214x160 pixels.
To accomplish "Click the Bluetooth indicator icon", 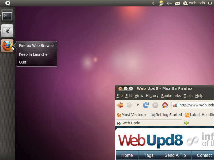I will tap(153, 3).
